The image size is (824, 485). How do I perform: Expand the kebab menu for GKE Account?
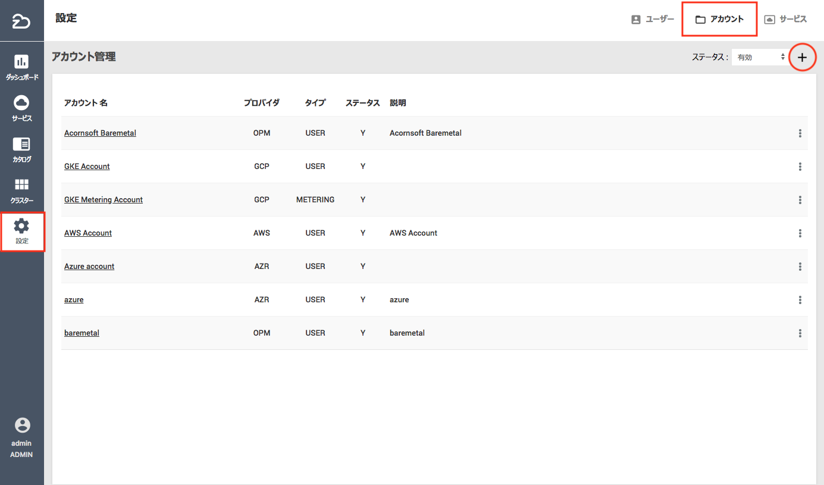(x=800, y=167)
